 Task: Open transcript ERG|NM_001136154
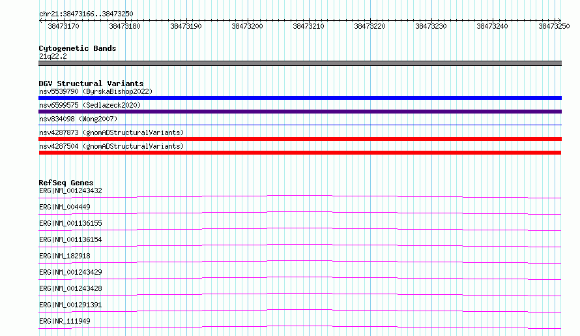[x=70, y=239]
